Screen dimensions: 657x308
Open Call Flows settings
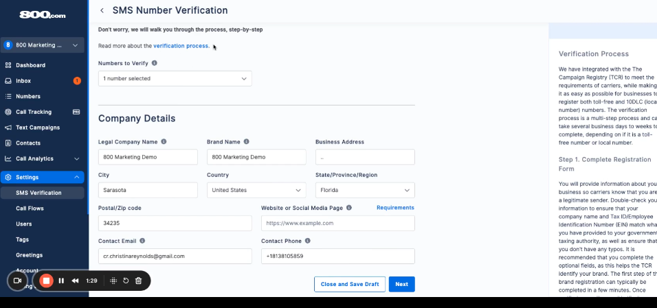click(x=30, y=209)
